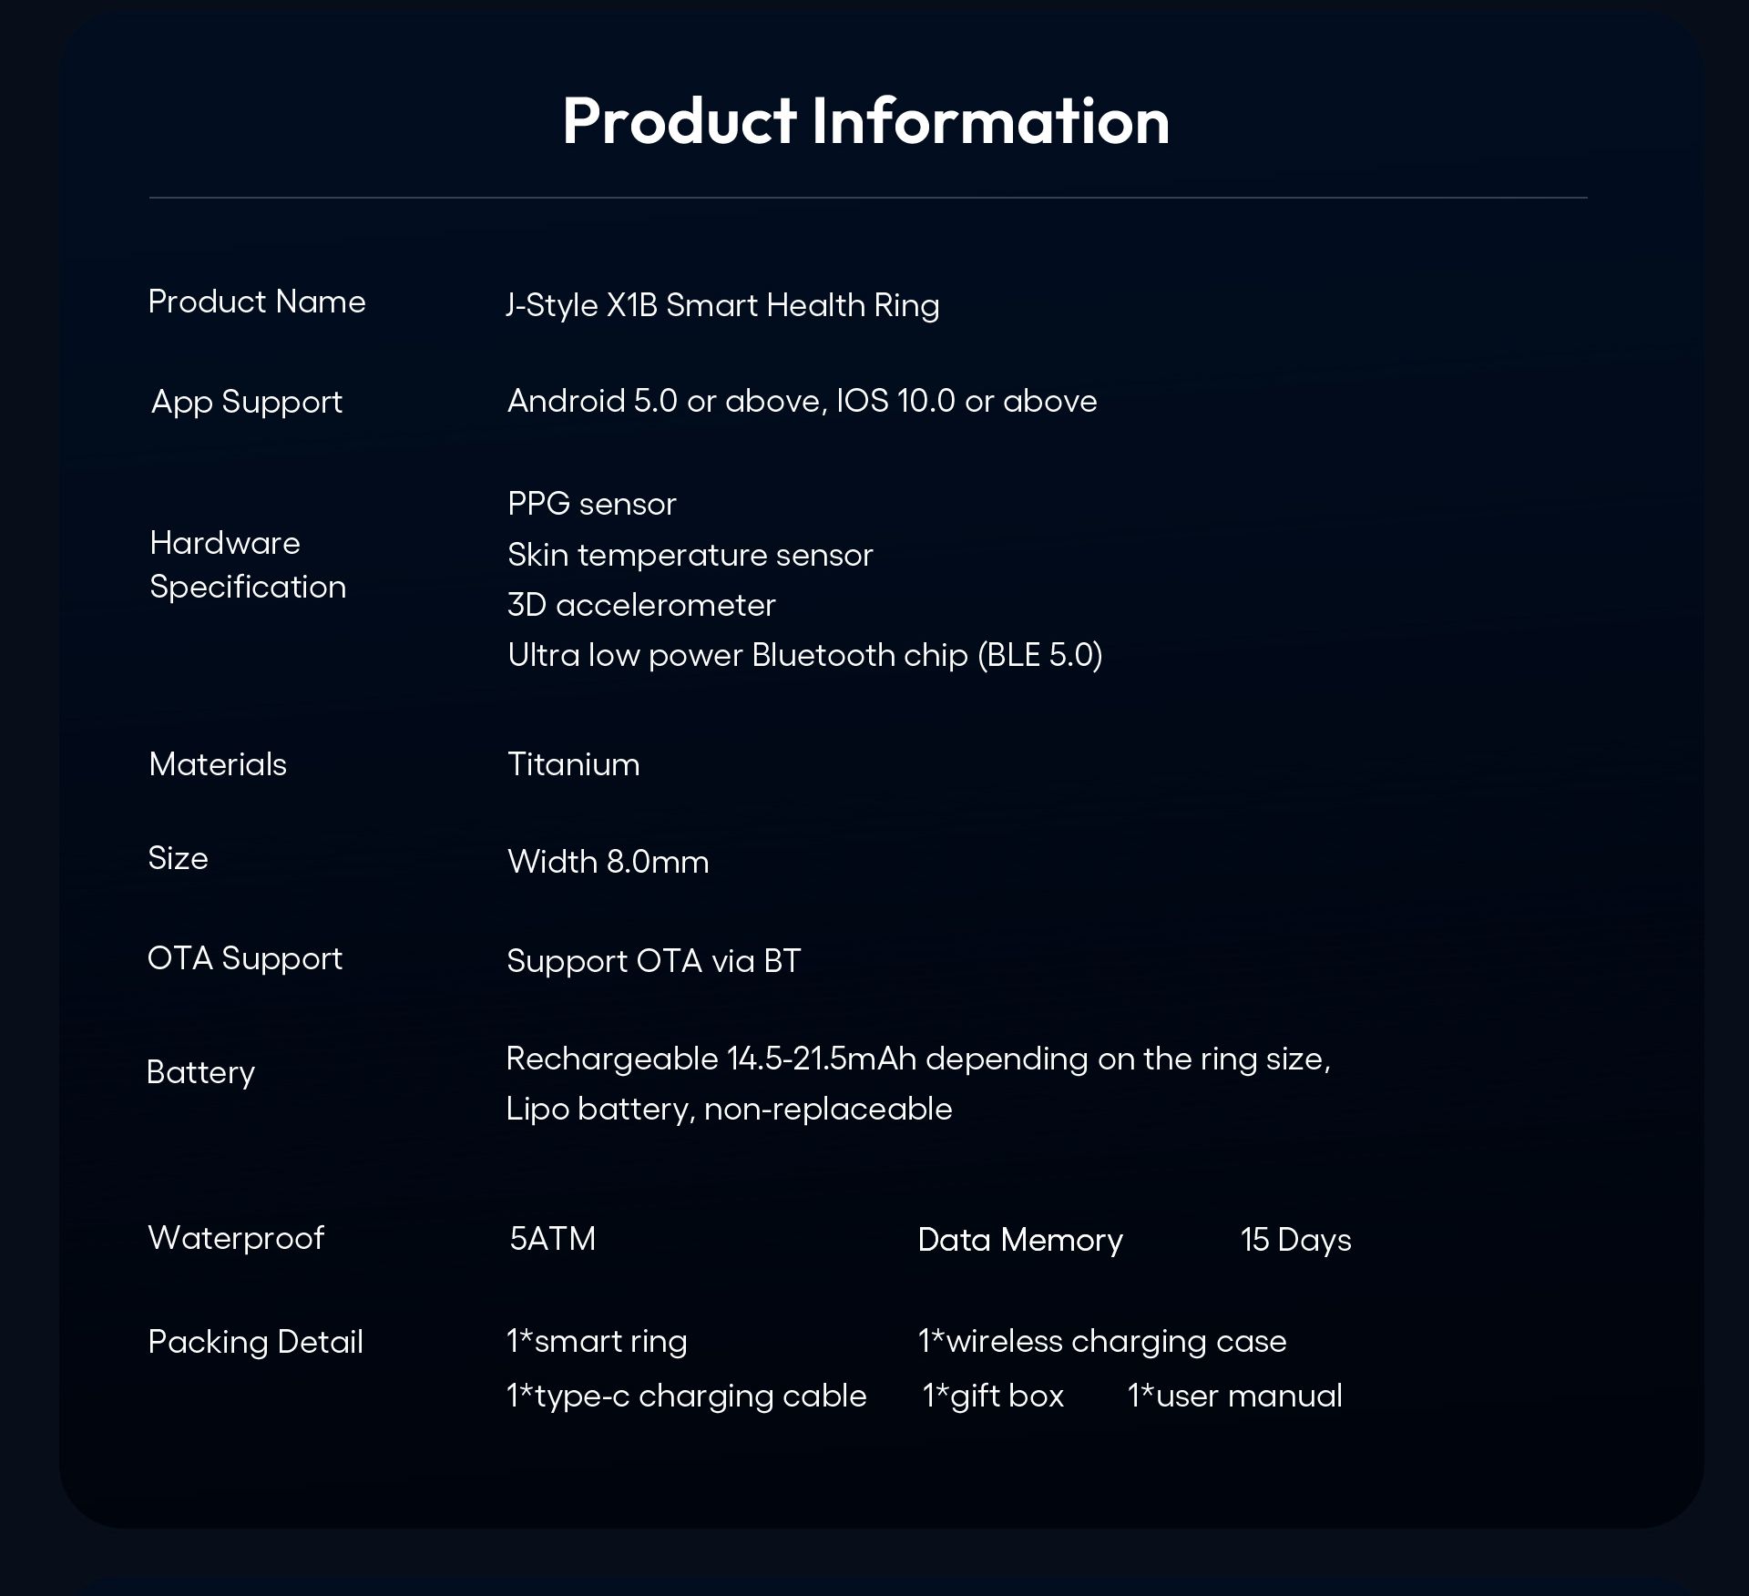Select the Product Name label
1749x1596 pixels.
tap(257, 302)
